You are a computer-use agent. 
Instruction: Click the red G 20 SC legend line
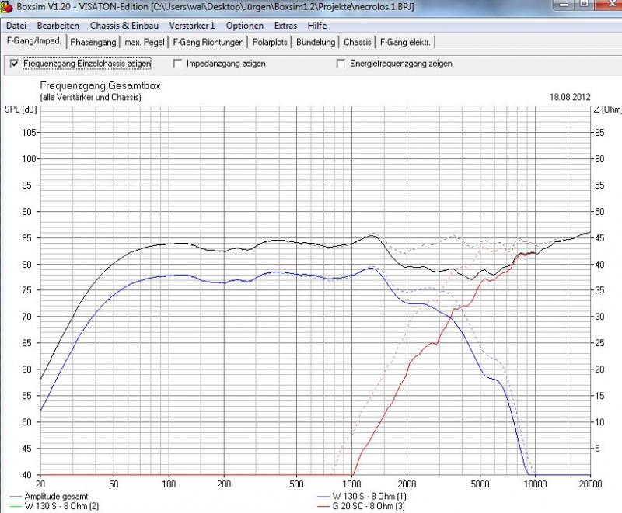click(323, 506)
